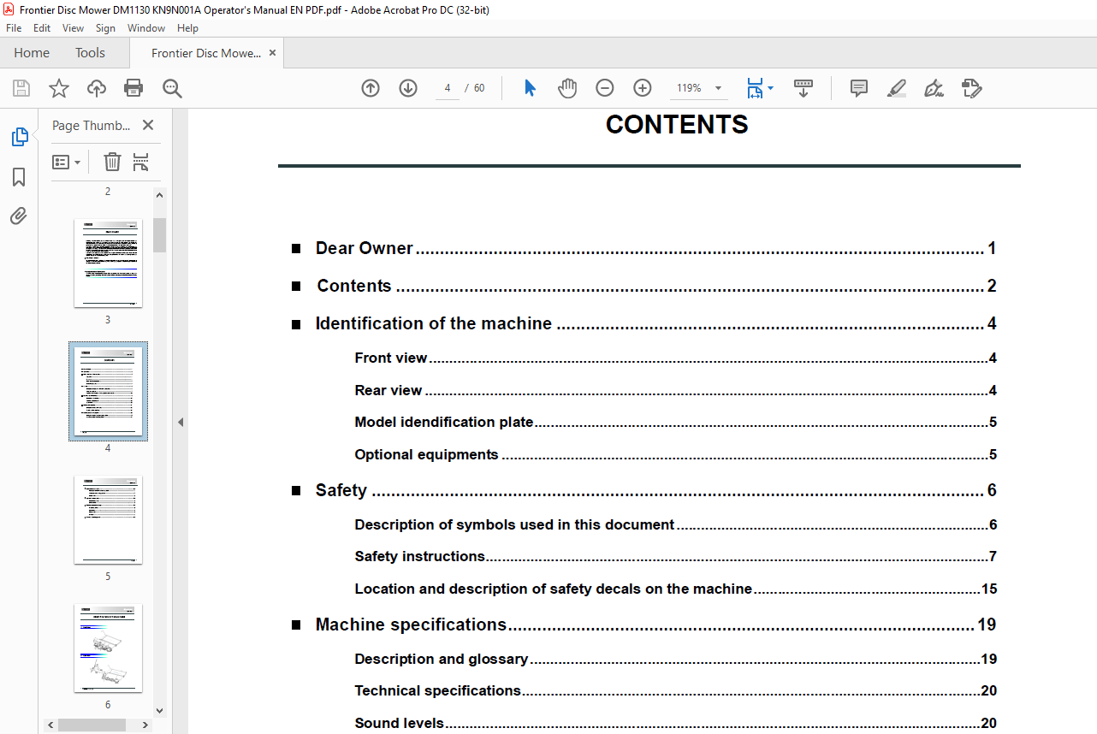Select page 5 thumbnail
This screenshot has height=734, width=1097.
click(x=108, y=519)
